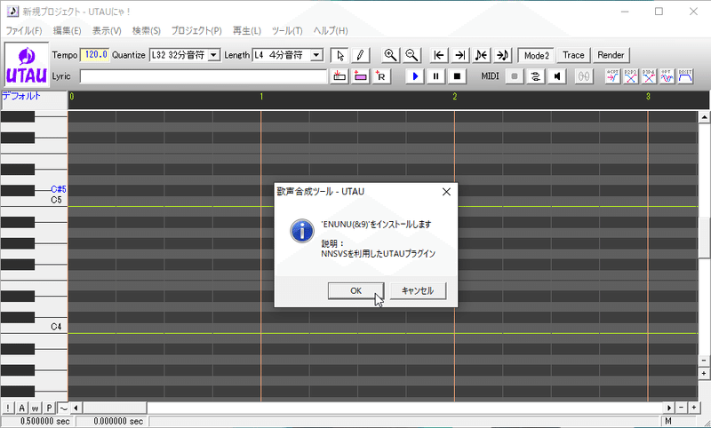Click the キャンセル button
The width and height of the screenshot is (711, 428).
[418, 290]
